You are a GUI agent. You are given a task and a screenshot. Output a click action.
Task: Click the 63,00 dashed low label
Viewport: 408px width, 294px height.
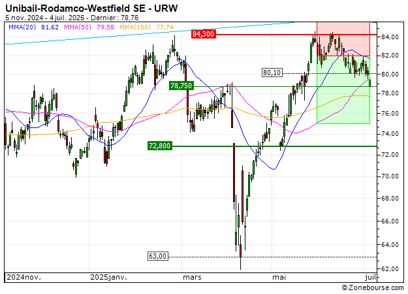[x=158, y=256]
